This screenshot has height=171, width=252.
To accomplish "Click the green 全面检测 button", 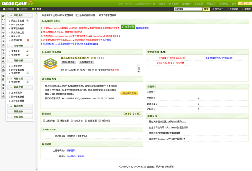I will pos(128,27).
